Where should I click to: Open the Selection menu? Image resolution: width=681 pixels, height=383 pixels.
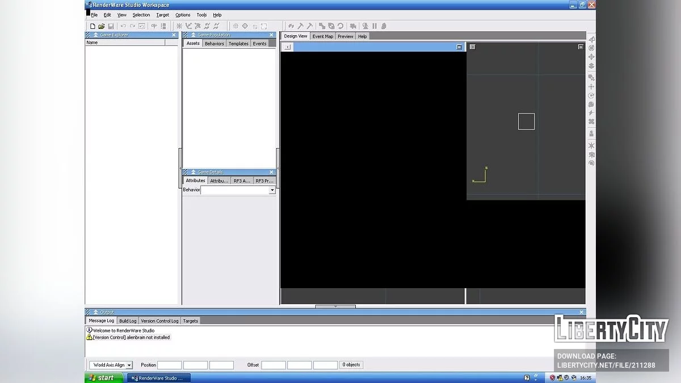click(141, 15)
